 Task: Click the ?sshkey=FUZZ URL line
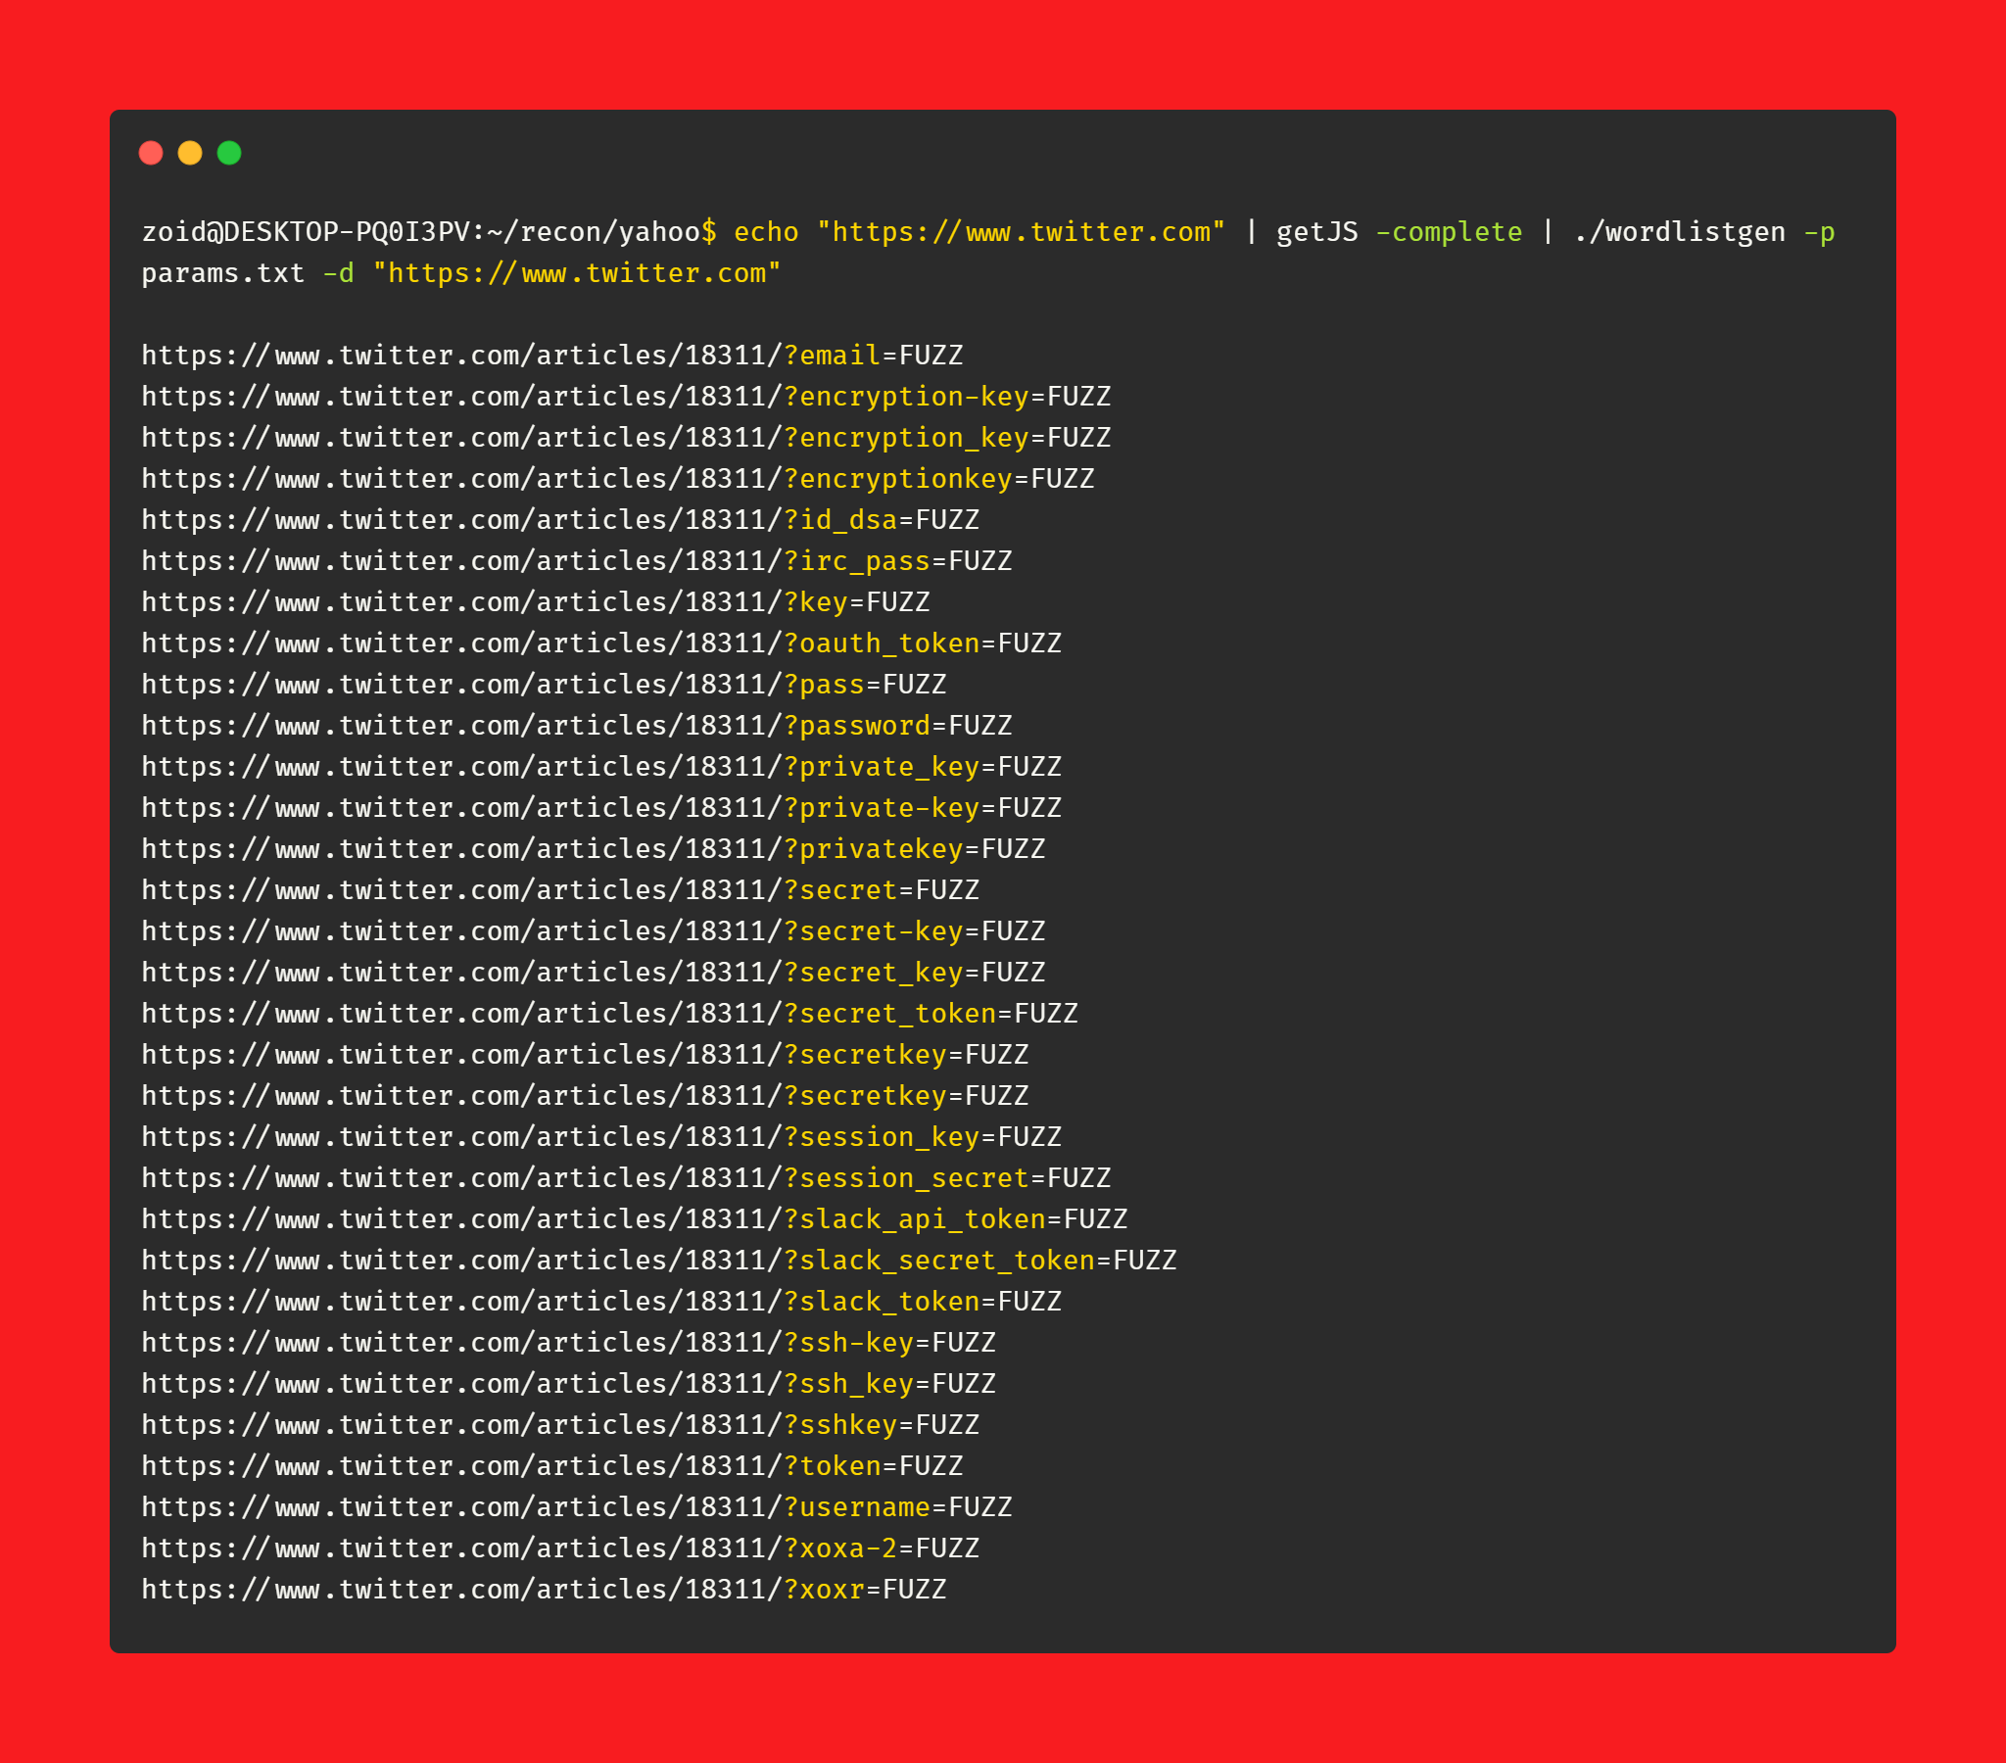pyautogui.click(x=560, y=1425)
